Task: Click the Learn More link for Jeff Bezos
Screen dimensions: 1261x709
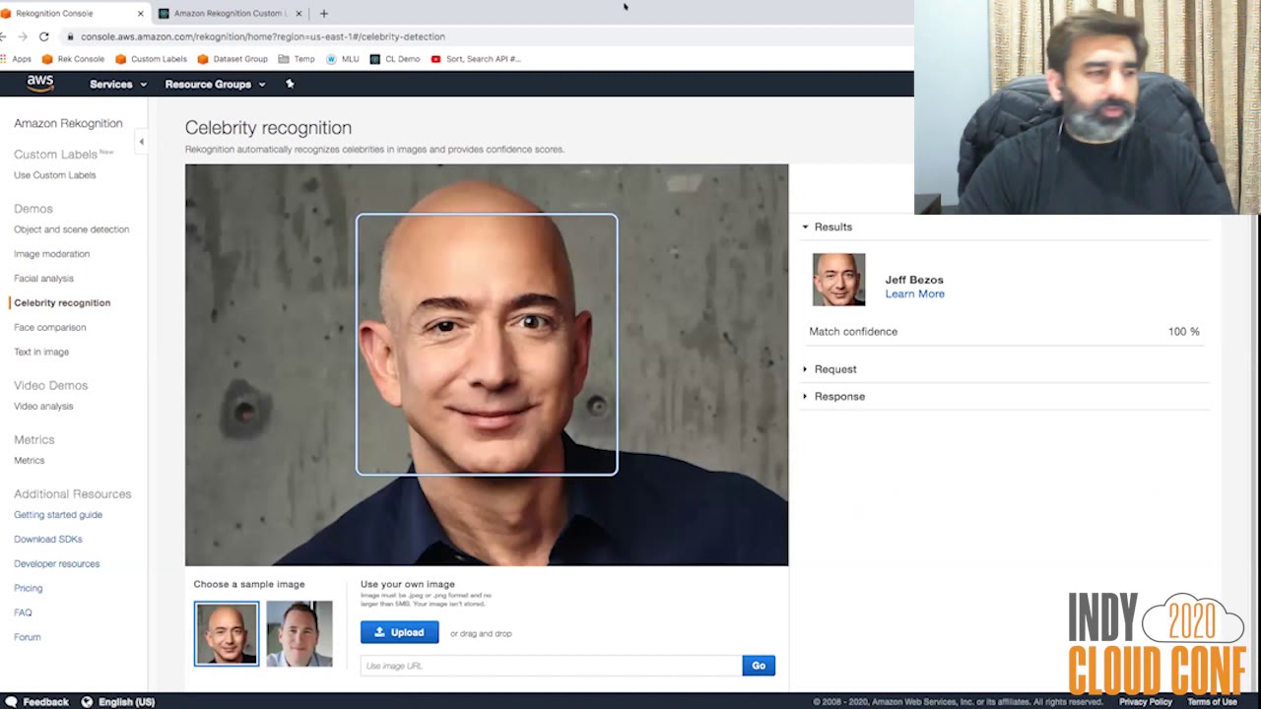Action: point(914,293)
